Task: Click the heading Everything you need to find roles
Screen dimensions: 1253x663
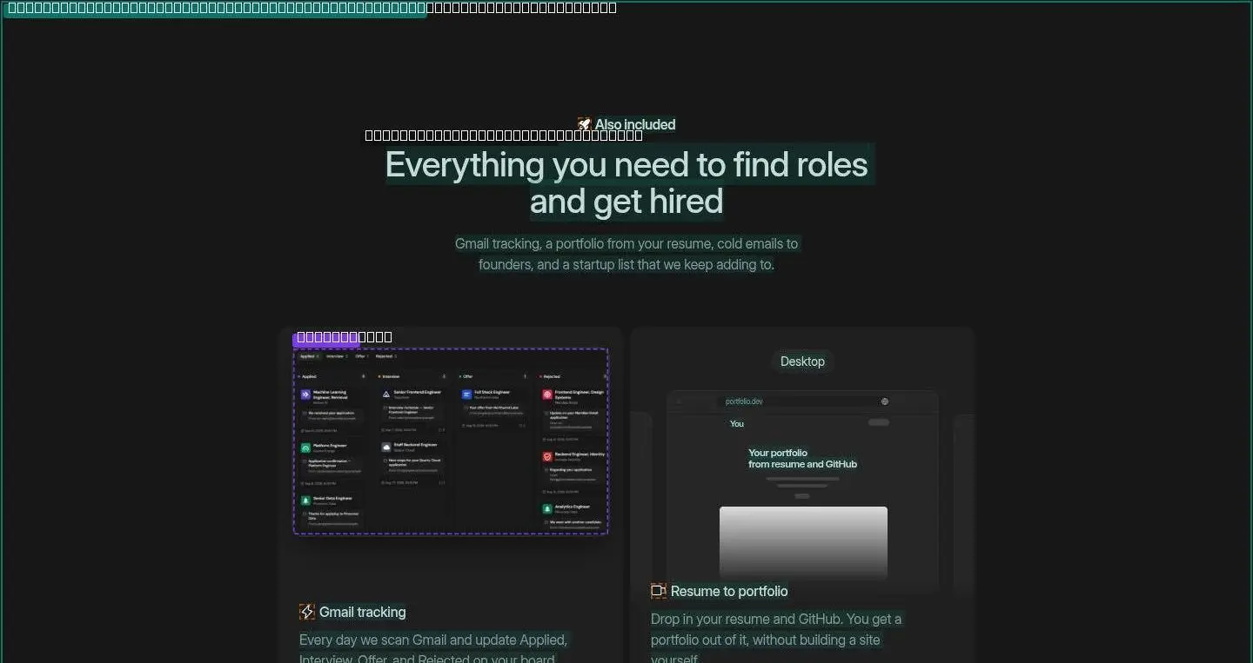Action: pyautogui.click(x=626, y=182)
